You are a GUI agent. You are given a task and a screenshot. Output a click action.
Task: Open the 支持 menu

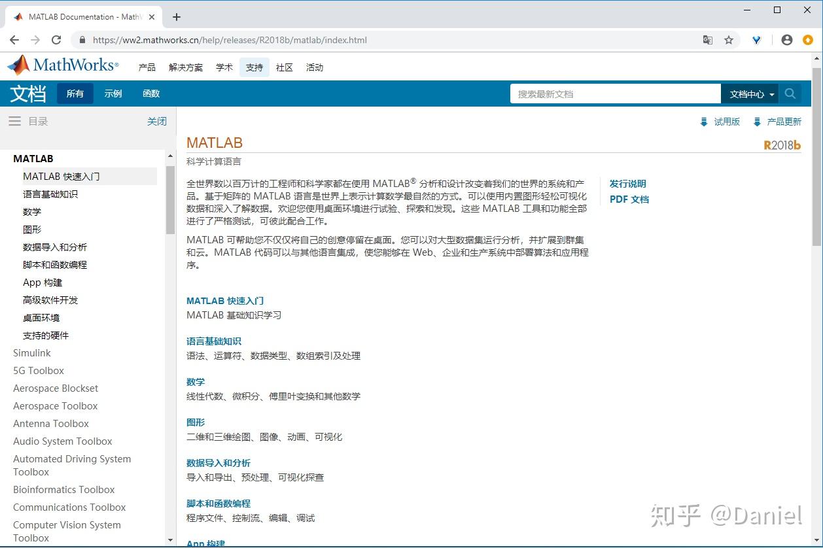[254, 67]
